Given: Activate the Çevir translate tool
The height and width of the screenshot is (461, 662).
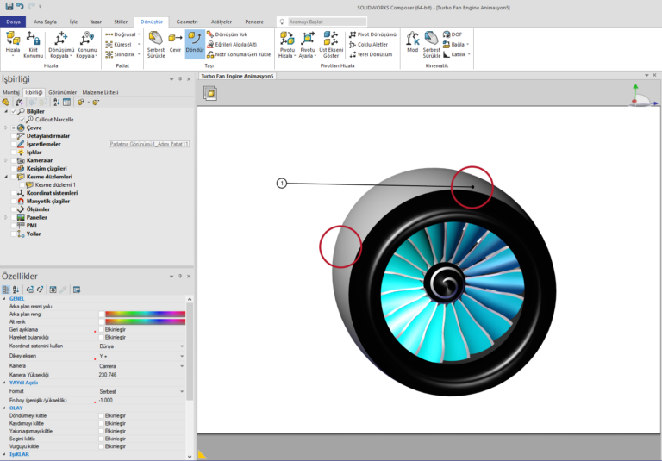Looking at the screenshot, I should [175, 43].
